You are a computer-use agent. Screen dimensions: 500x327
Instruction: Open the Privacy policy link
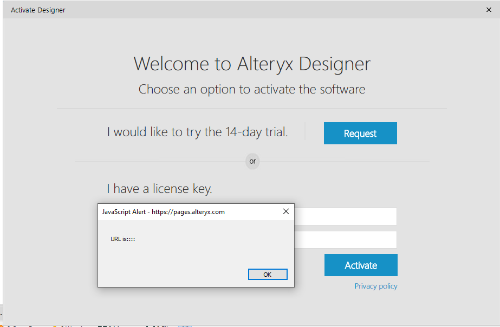click(376, 286)
